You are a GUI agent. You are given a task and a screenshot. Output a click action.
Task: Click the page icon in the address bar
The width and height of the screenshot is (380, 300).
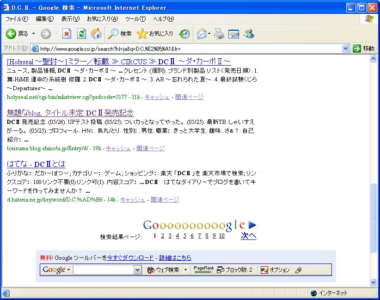[x=35, y=49]
